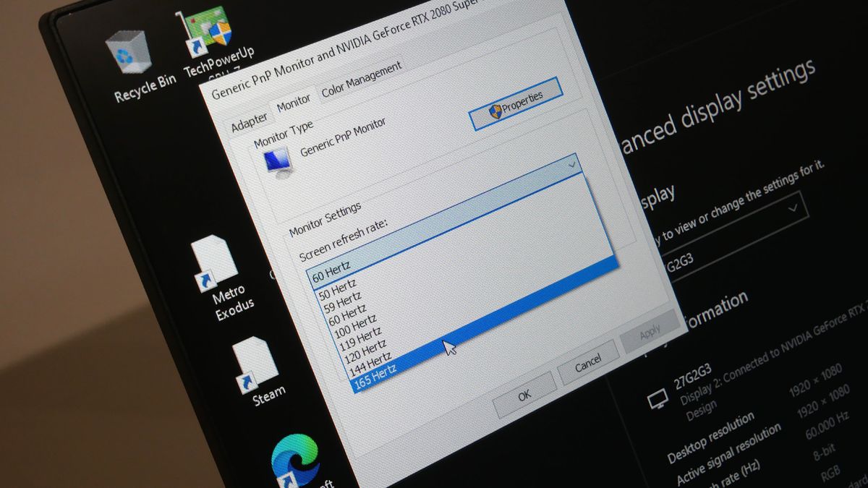Confirm with the OK button
The height and width of the screenshot is (488, 868).
(524, 394)
